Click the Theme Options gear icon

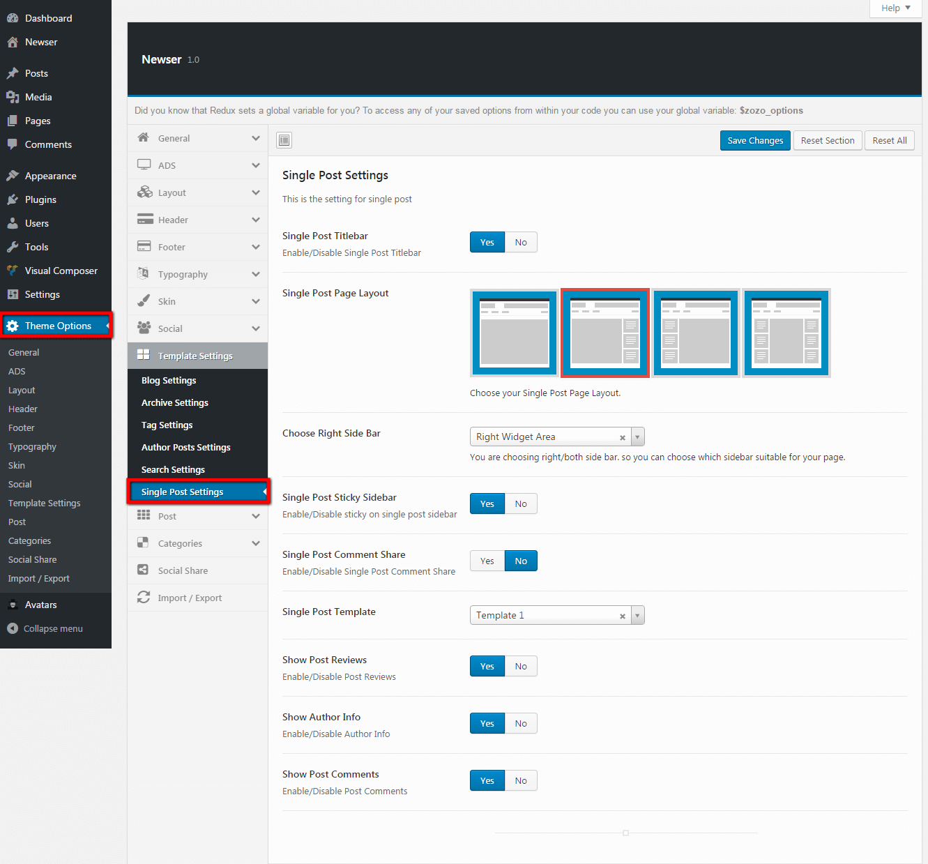tap(13, 326)
